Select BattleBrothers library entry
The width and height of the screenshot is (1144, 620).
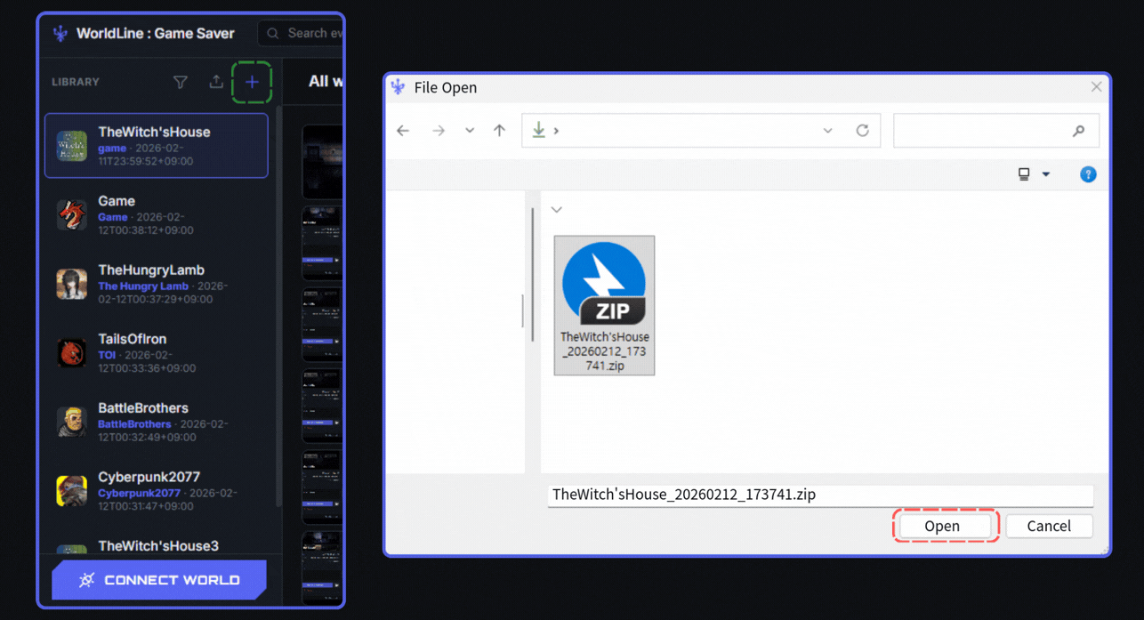tap(157, 422)
